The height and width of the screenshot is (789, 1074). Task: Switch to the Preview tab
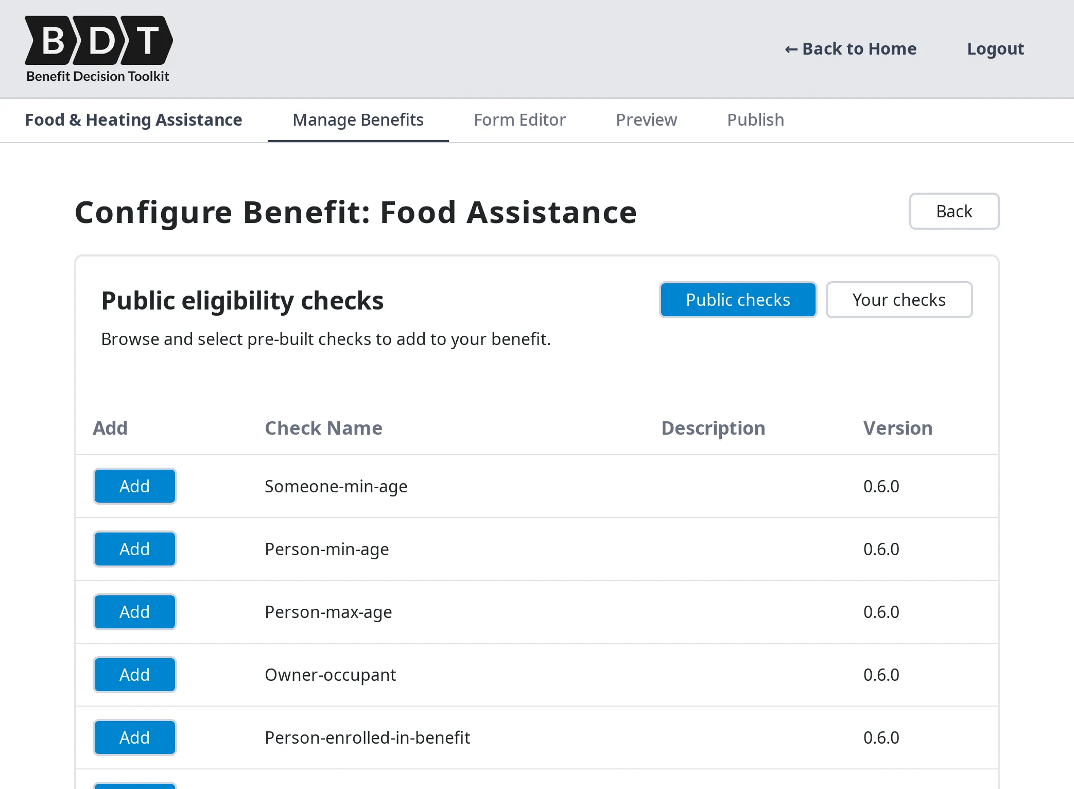tap(646, 119)
